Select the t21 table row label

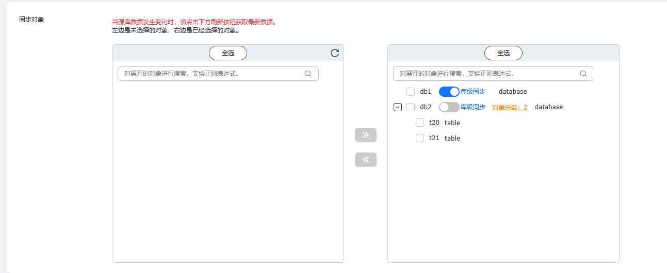pos(434,138)
